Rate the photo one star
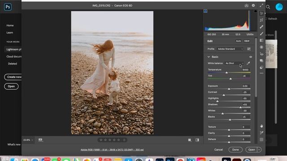The height and width of the screenshot is (161, 287). [101, 140]
